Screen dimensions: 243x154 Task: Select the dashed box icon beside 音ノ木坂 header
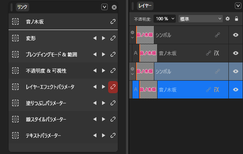point(15,21)
